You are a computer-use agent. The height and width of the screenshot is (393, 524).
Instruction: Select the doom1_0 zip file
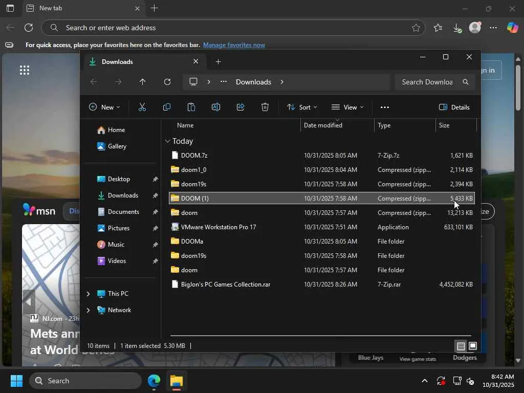pos(322,170)
